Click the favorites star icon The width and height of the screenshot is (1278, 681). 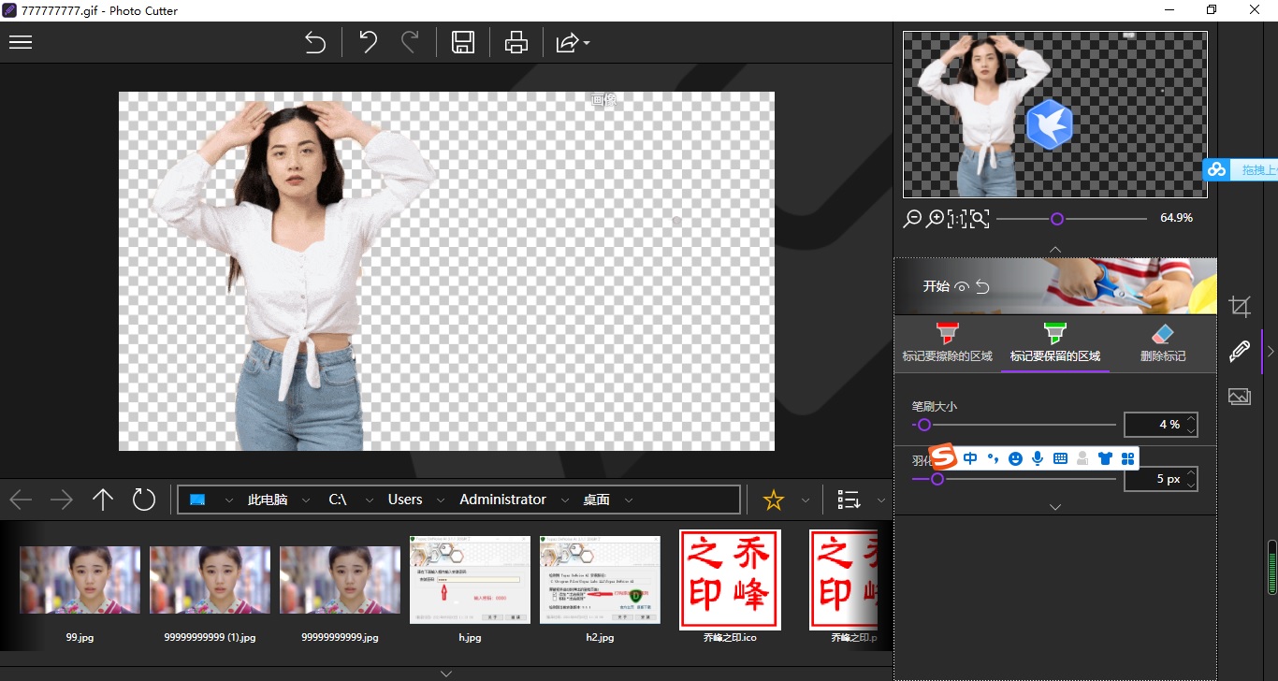click(773, 500)
